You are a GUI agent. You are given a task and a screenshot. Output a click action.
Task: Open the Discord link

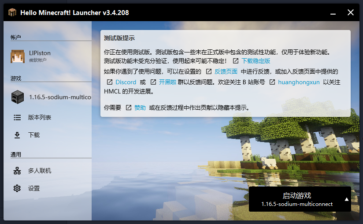(126, 82)
